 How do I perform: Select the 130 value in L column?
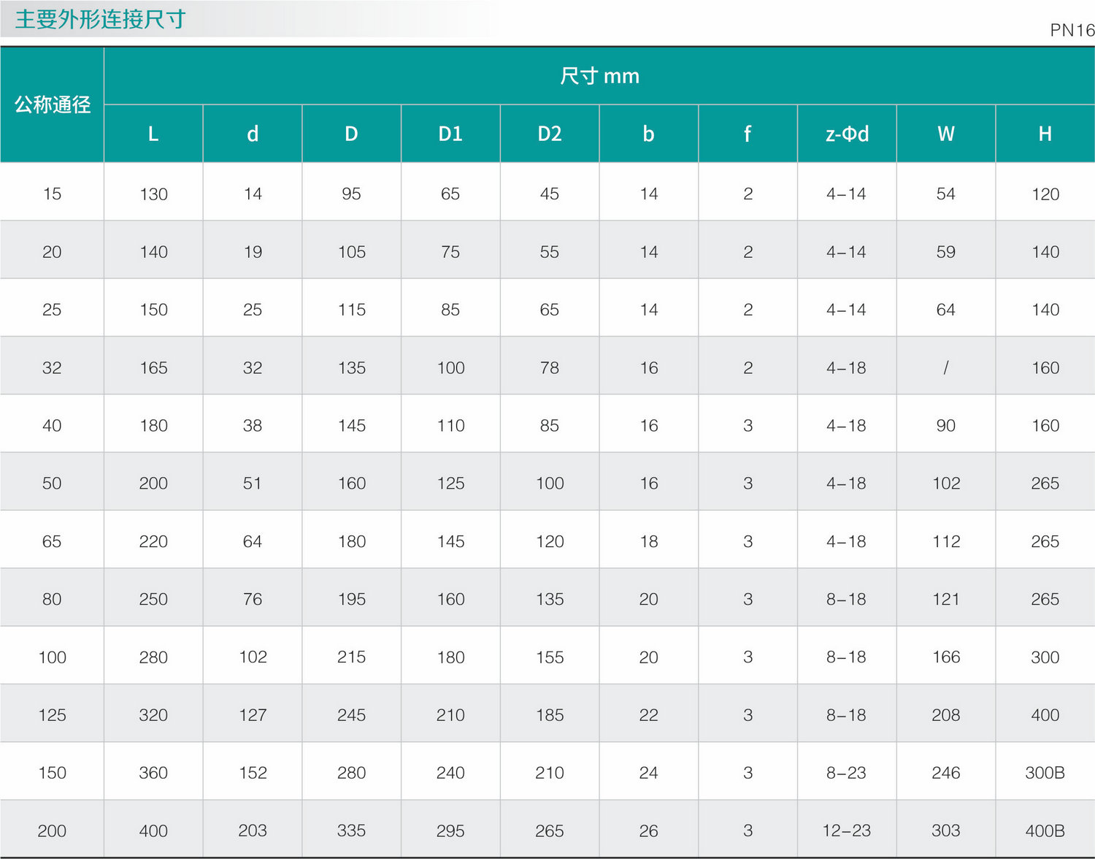click(153, 194)
